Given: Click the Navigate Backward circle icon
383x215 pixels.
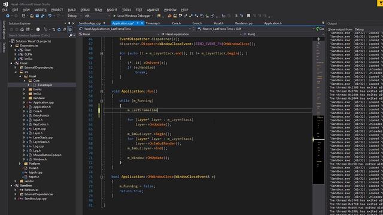Looking at the screenshot, I should point(8,16).
